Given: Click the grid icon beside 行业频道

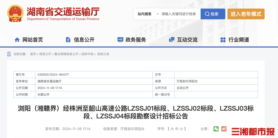Looking at the screenshot, I should pos(223,40).
